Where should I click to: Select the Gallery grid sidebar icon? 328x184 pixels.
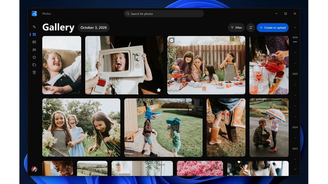click(x=34, y=34)
